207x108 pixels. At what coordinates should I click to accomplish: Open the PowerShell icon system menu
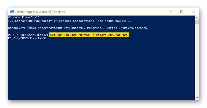tap(12, 12)
